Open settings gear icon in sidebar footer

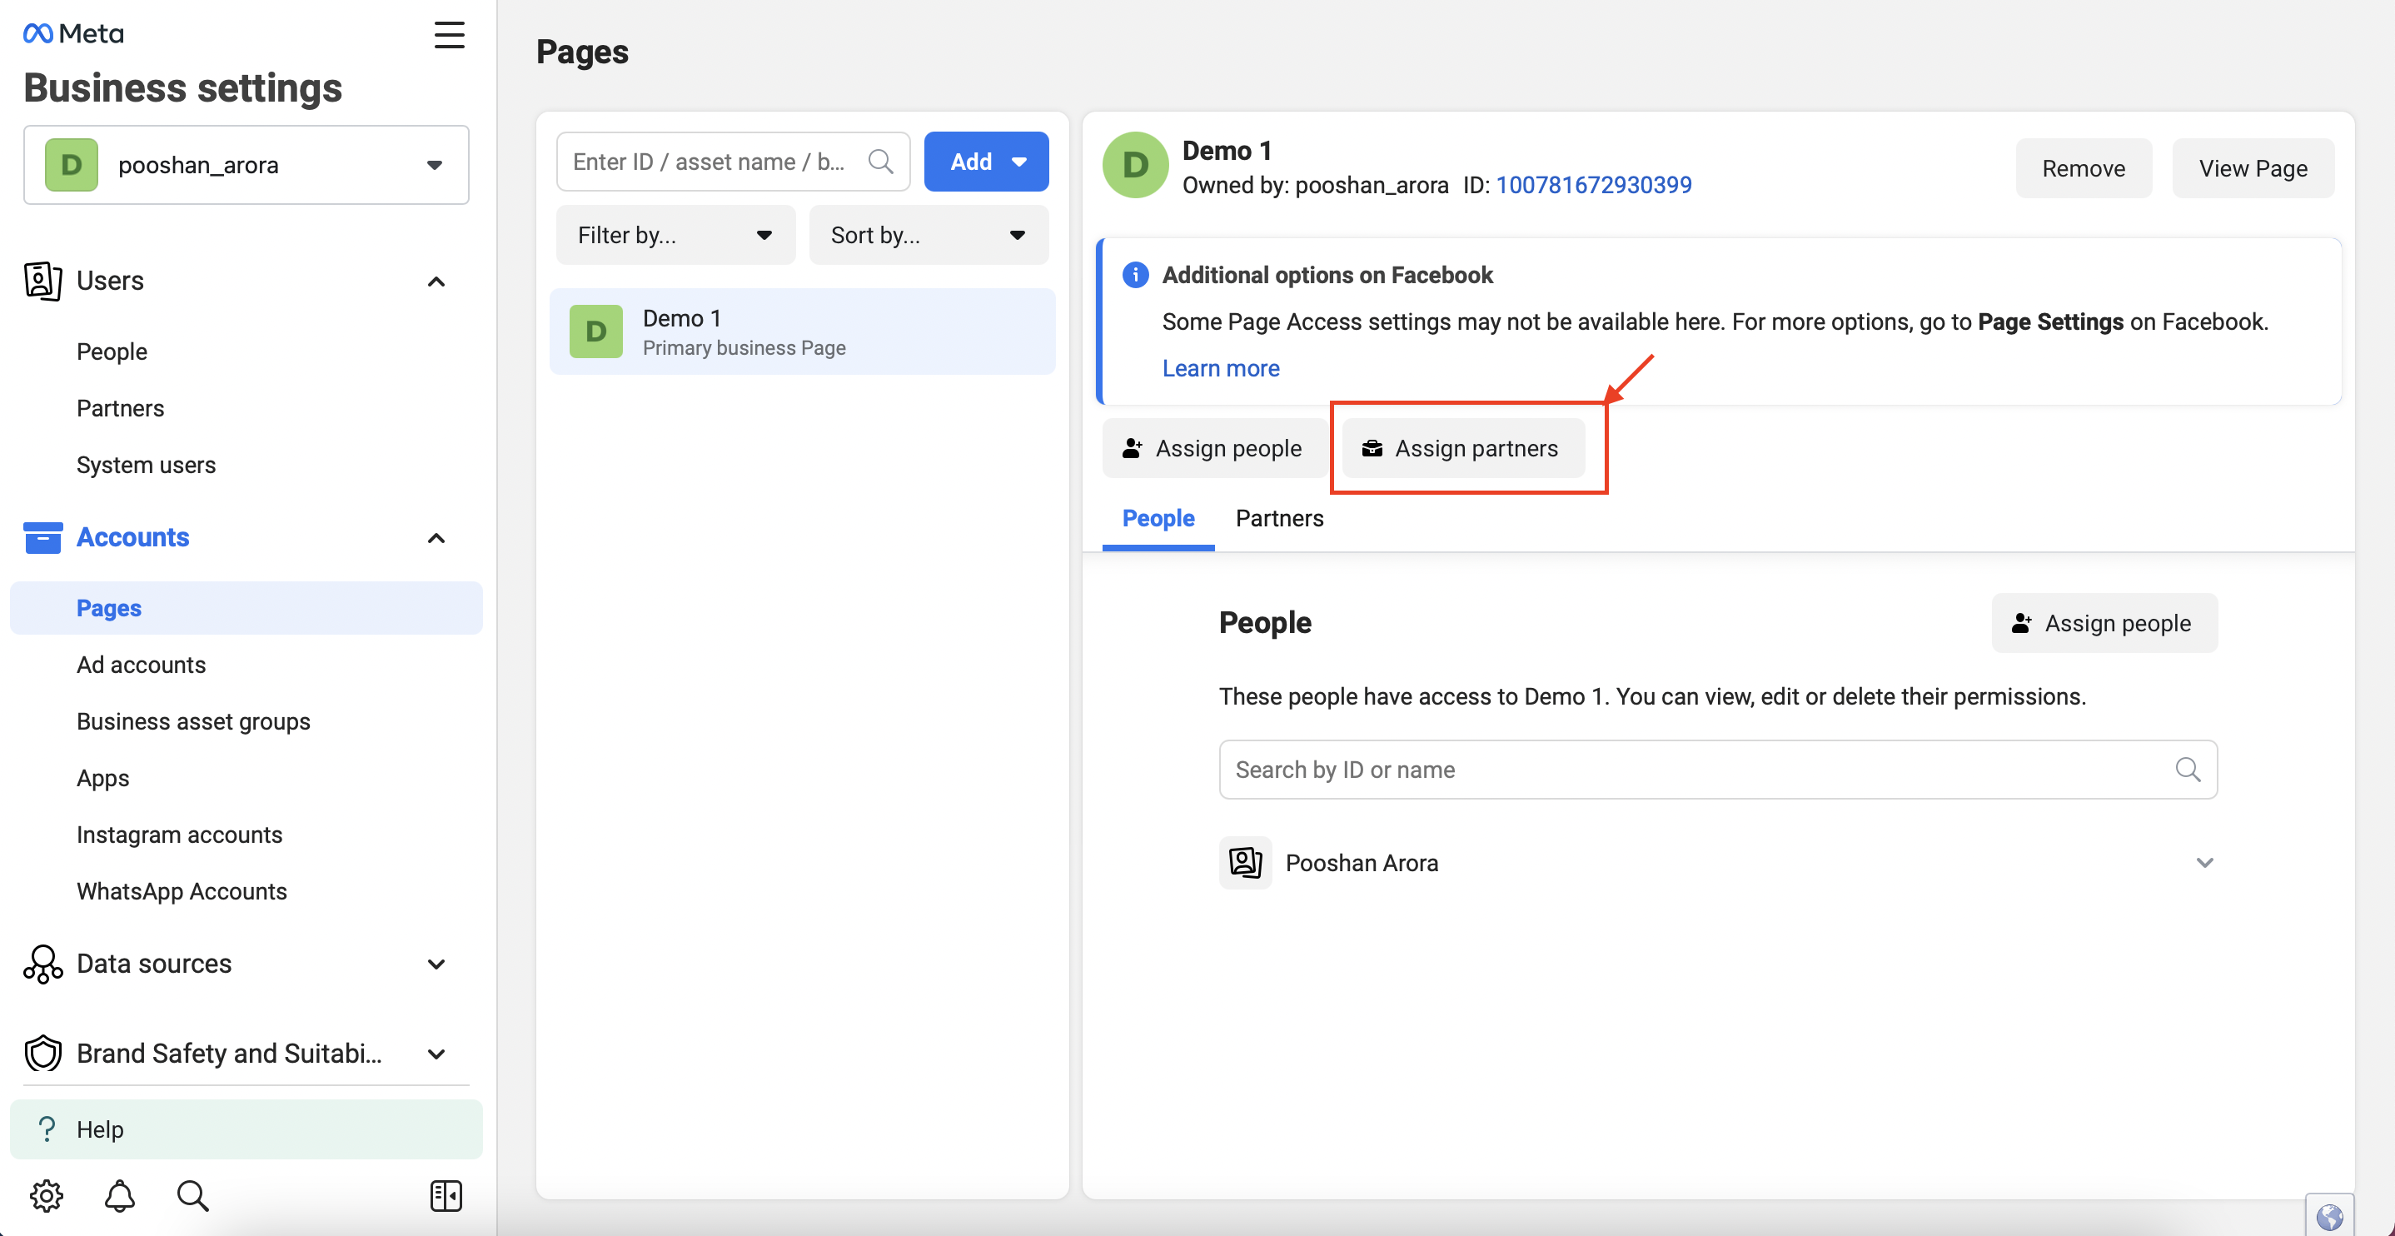click(x=46, y=1195)
